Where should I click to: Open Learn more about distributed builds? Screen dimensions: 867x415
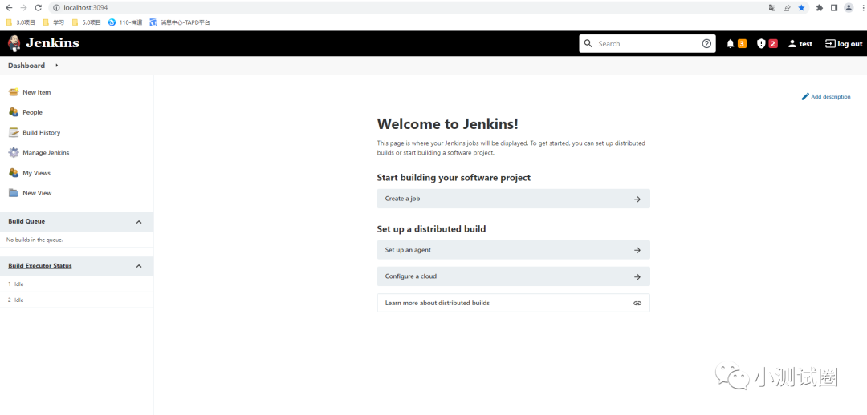pos(513,303)
